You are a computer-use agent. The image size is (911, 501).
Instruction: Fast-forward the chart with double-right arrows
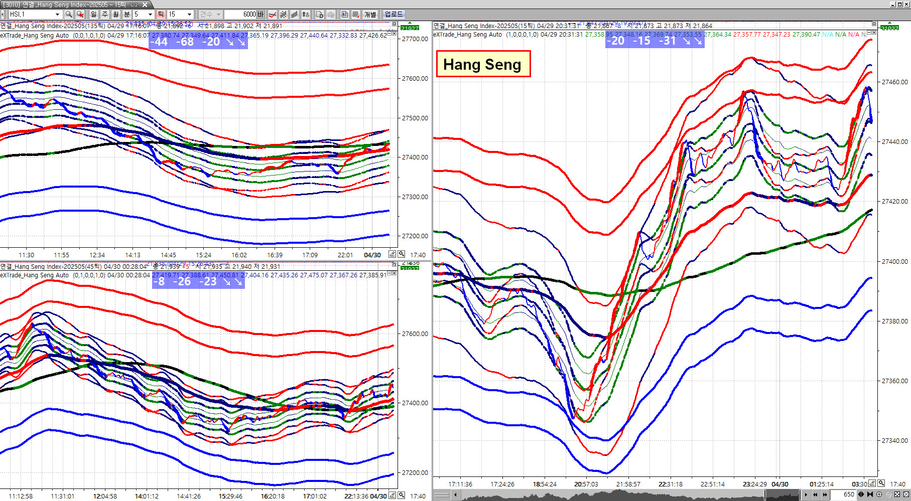coord(825,494)
